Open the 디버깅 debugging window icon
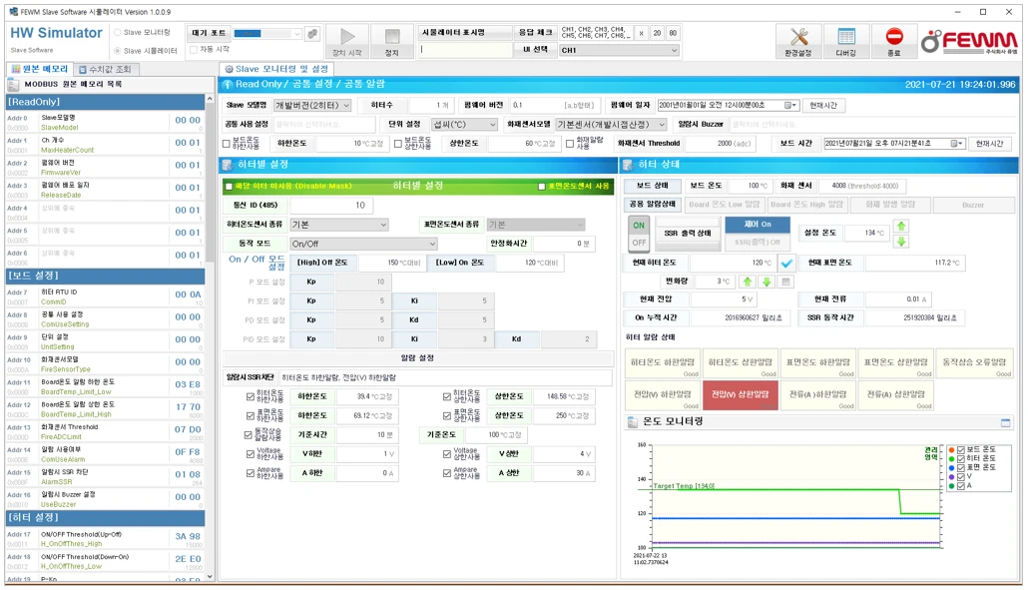 [845, 41]
